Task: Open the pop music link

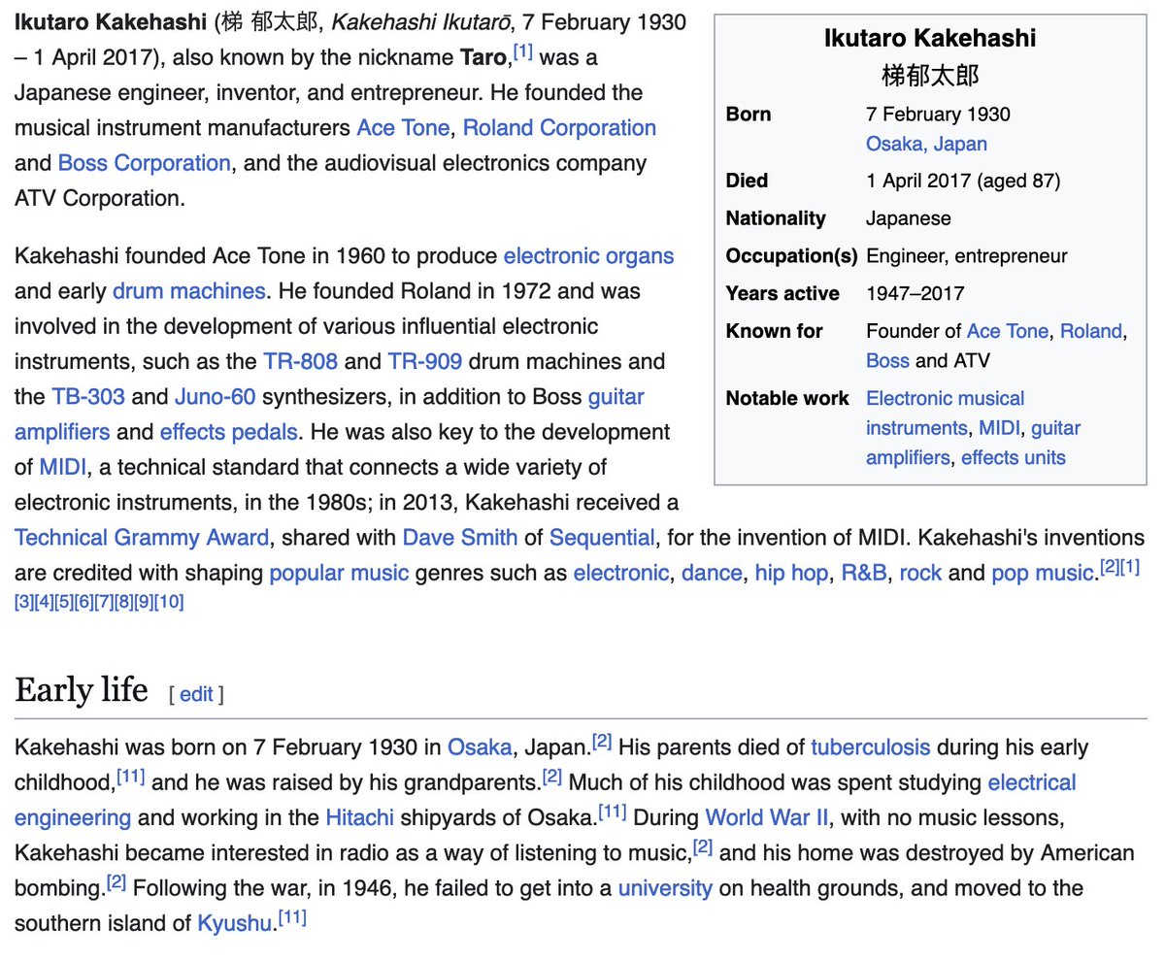Action: tap(1042, 573)
